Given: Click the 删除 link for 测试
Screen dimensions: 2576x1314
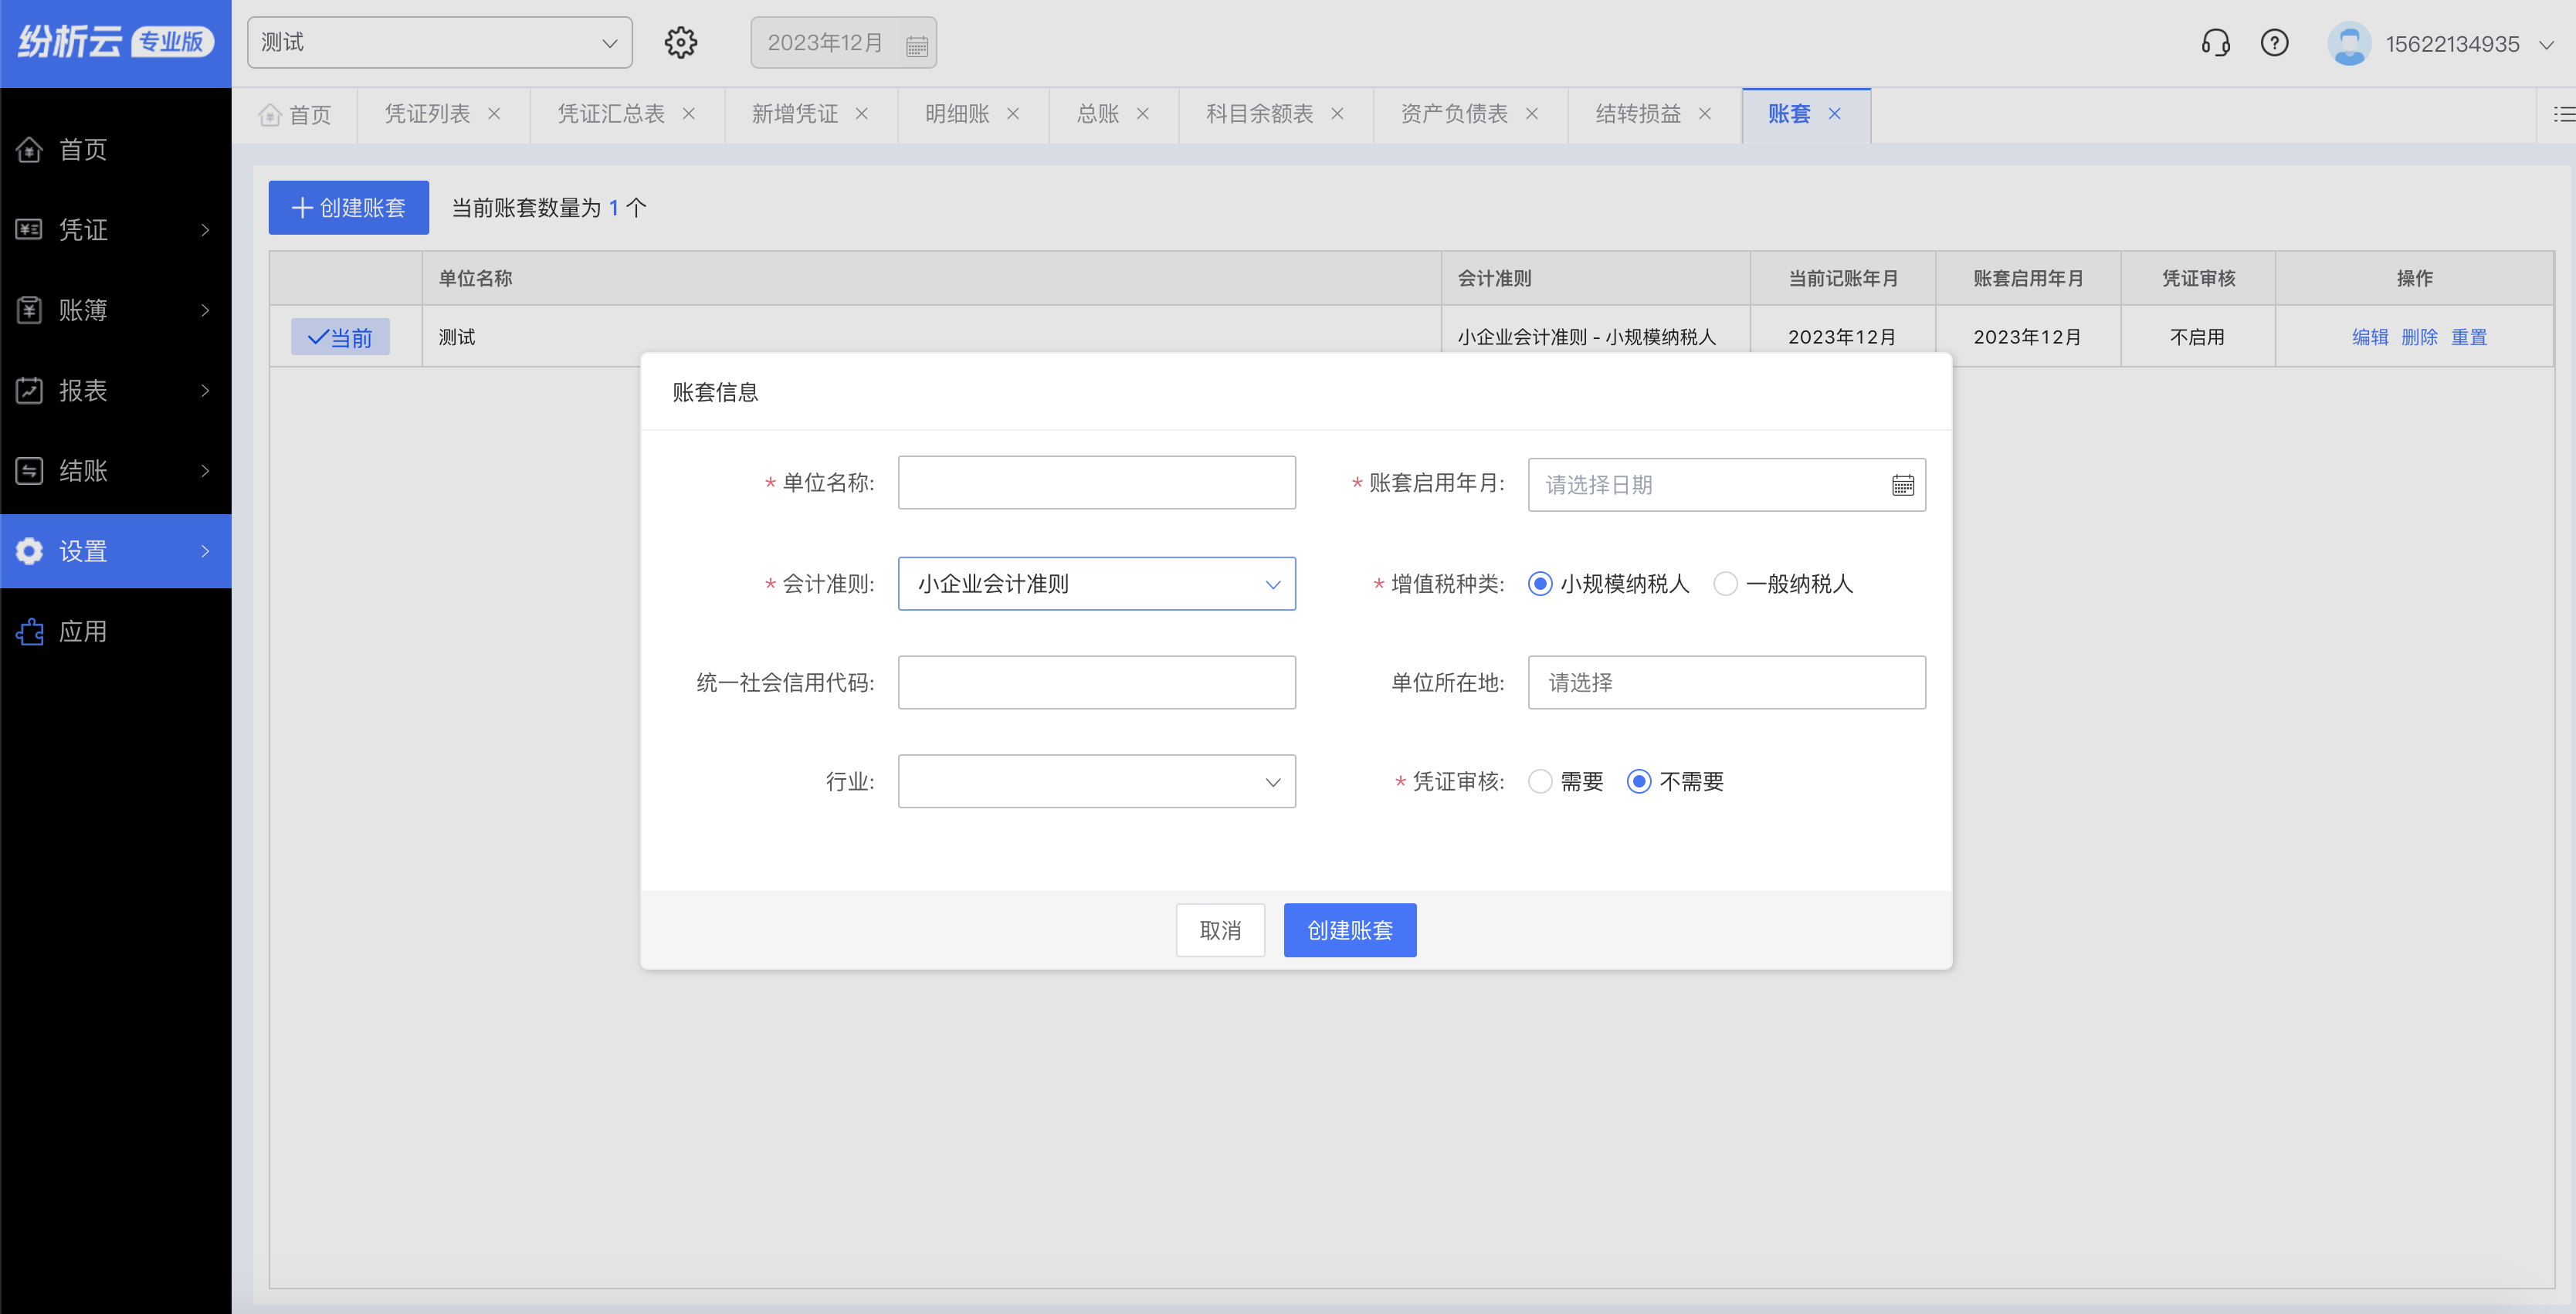Looking at the screenshot, I should pyautogui.click(x=2419, y=337).
